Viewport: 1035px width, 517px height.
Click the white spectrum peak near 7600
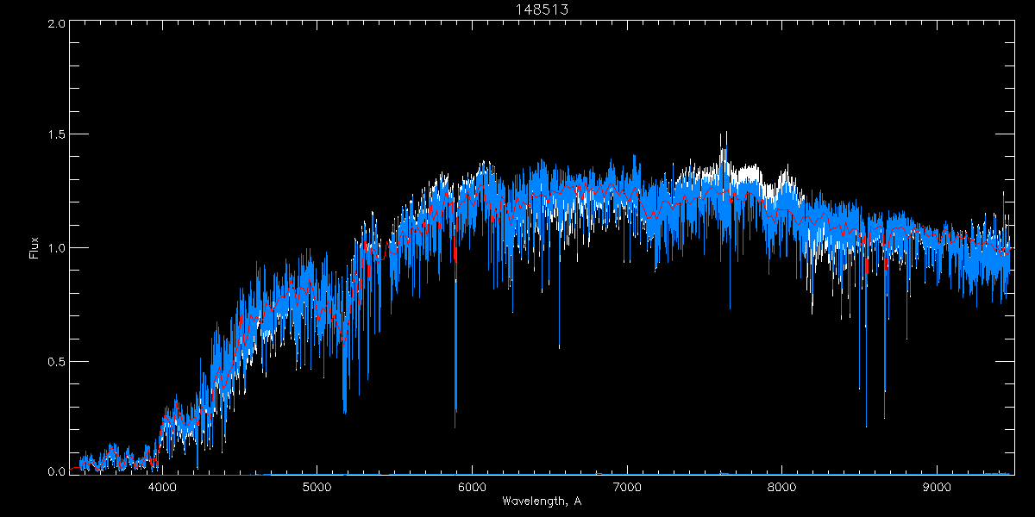[x=722, y=134]
